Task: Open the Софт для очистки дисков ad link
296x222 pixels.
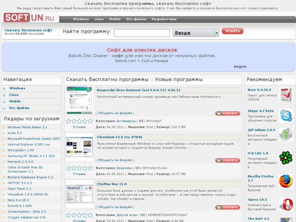Action: click(142, 50)
